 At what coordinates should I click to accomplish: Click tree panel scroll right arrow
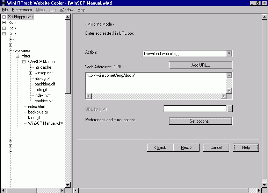62,190
